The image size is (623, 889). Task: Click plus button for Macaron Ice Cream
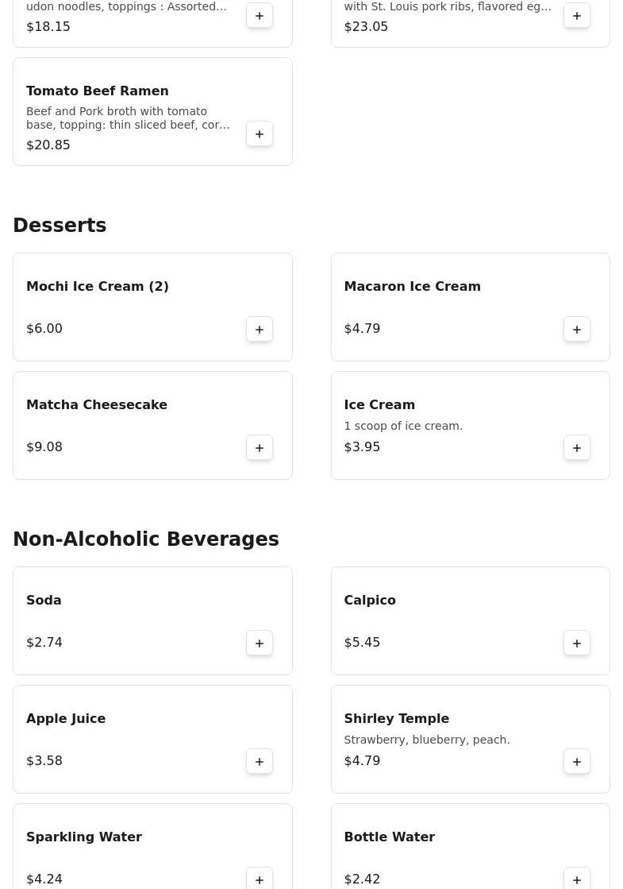pyautogui.click(x=577, y=330)
